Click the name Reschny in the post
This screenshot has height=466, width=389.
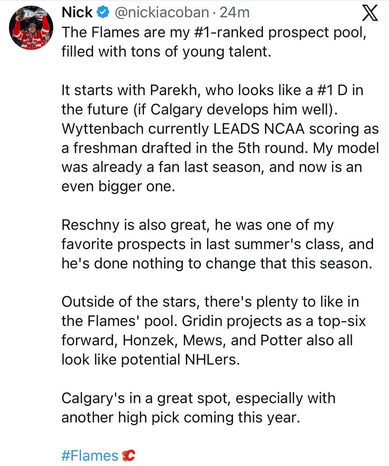(90, 225)
